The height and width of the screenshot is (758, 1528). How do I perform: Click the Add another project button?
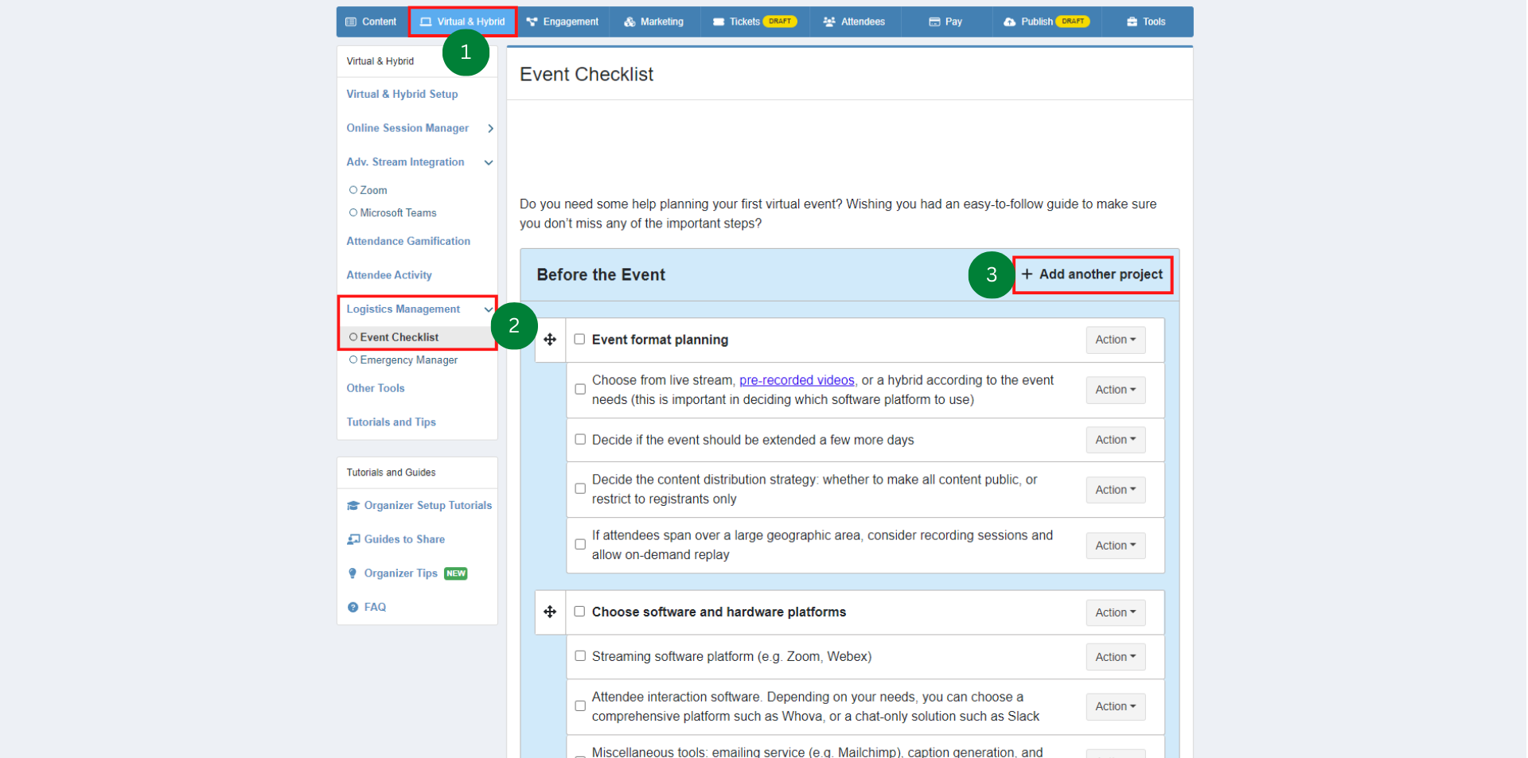coord(1093,274)
